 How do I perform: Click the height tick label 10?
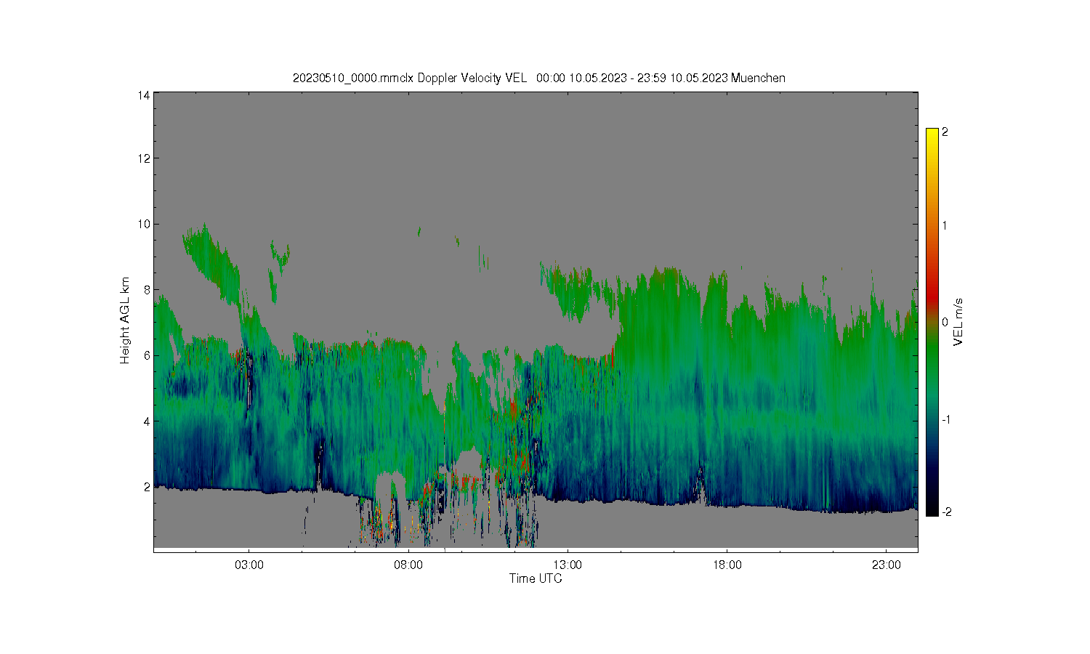click(144, 224)
